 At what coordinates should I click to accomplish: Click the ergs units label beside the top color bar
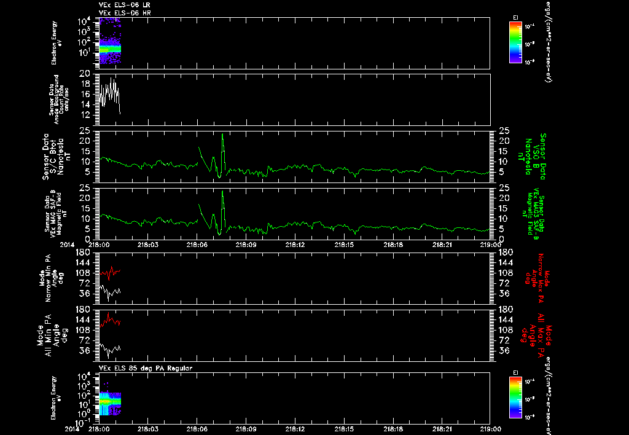tap(547, 42)
